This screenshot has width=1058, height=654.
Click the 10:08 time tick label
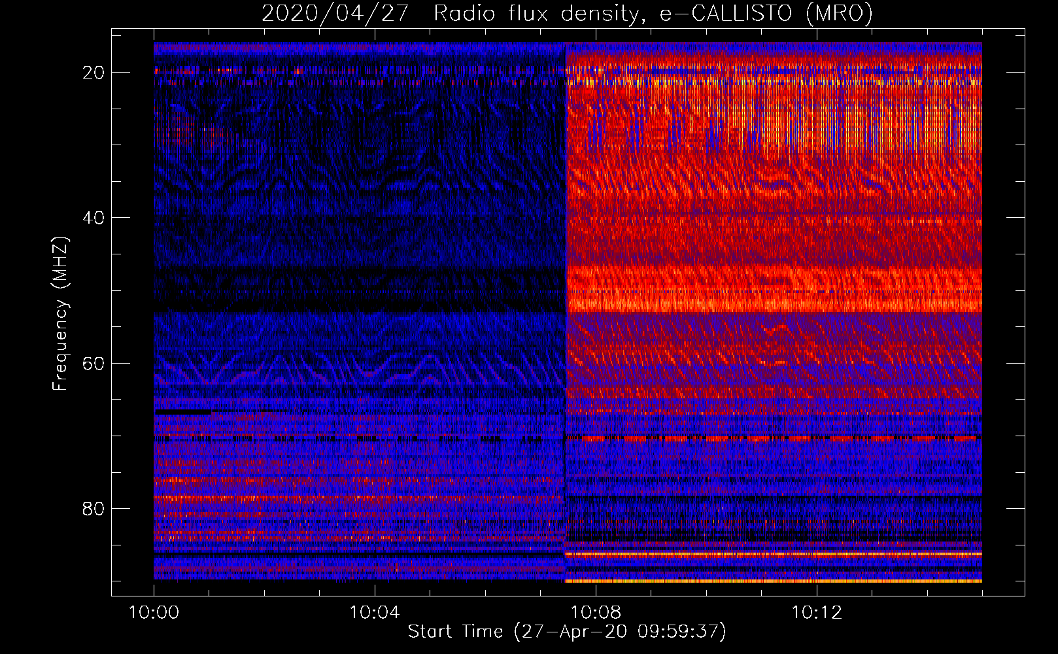(x=596, y=613)
